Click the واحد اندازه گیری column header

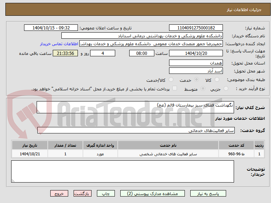tap(100, 145)
